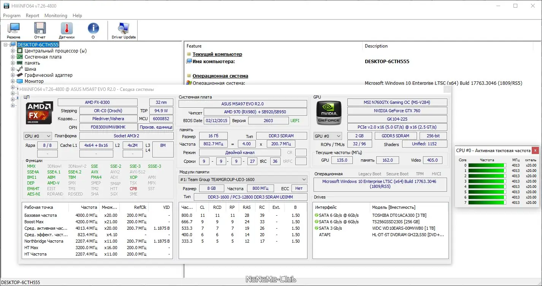Screen dimensions: 542x286
Task: Click the board icon beside Системная плата
Action: click(20, 57)
